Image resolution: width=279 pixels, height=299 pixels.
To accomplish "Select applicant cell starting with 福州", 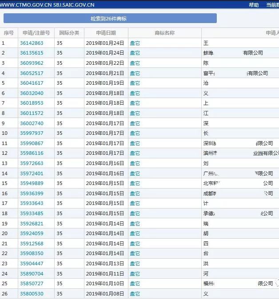I will [x=240, y=283].
